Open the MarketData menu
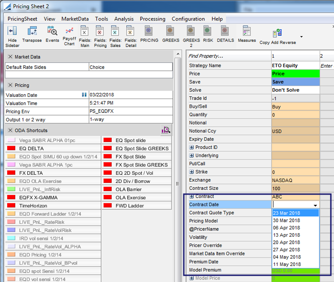The height and width of the screenshot is (282, 334). [x=75, y=19]
